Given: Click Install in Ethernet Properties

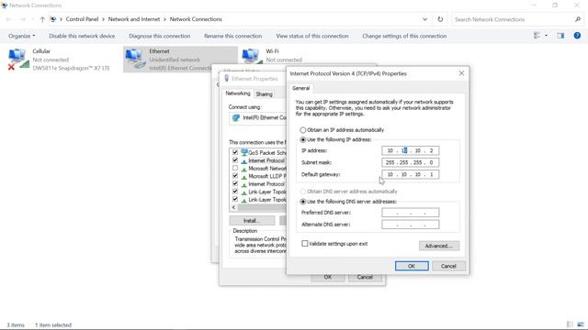Looking at the screenshot, I should click(252, 220).
